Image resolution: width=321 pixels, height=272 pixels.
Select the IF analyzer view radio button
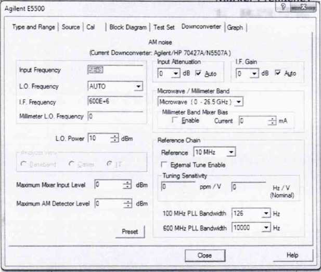110,164
